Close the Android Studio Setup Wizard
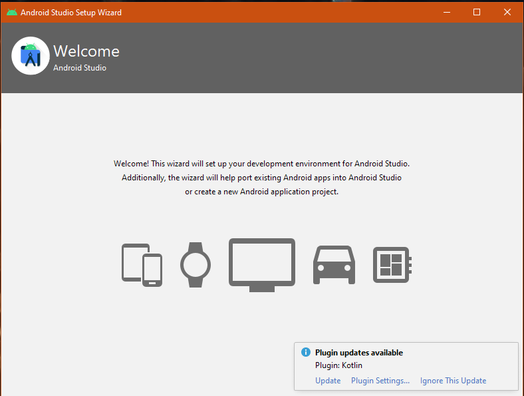The height and width of the screenshot is (396, 524). tap(507, 12)
